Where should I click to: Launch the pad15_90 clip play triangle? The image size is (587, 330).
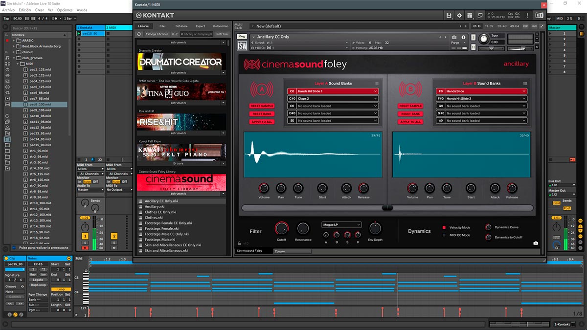[x=80, y=34]
